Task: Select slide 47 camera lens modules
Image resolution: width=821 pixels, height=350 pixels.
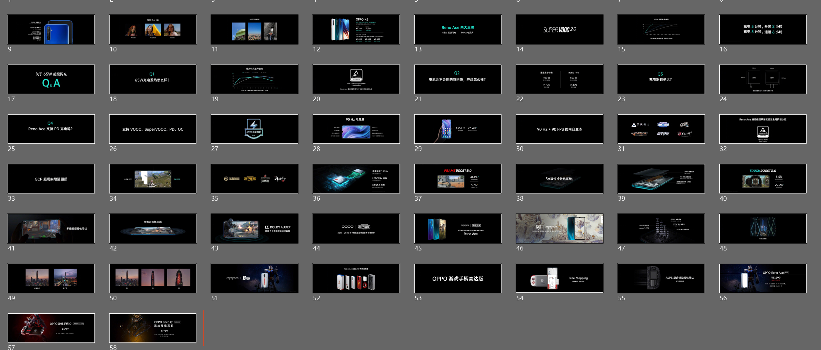Action: coord(661,229)
